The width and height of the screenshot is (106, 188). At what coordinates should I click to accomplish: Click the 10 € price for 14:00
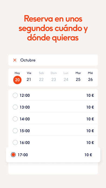pyautogui.click(x=90, y=119)
